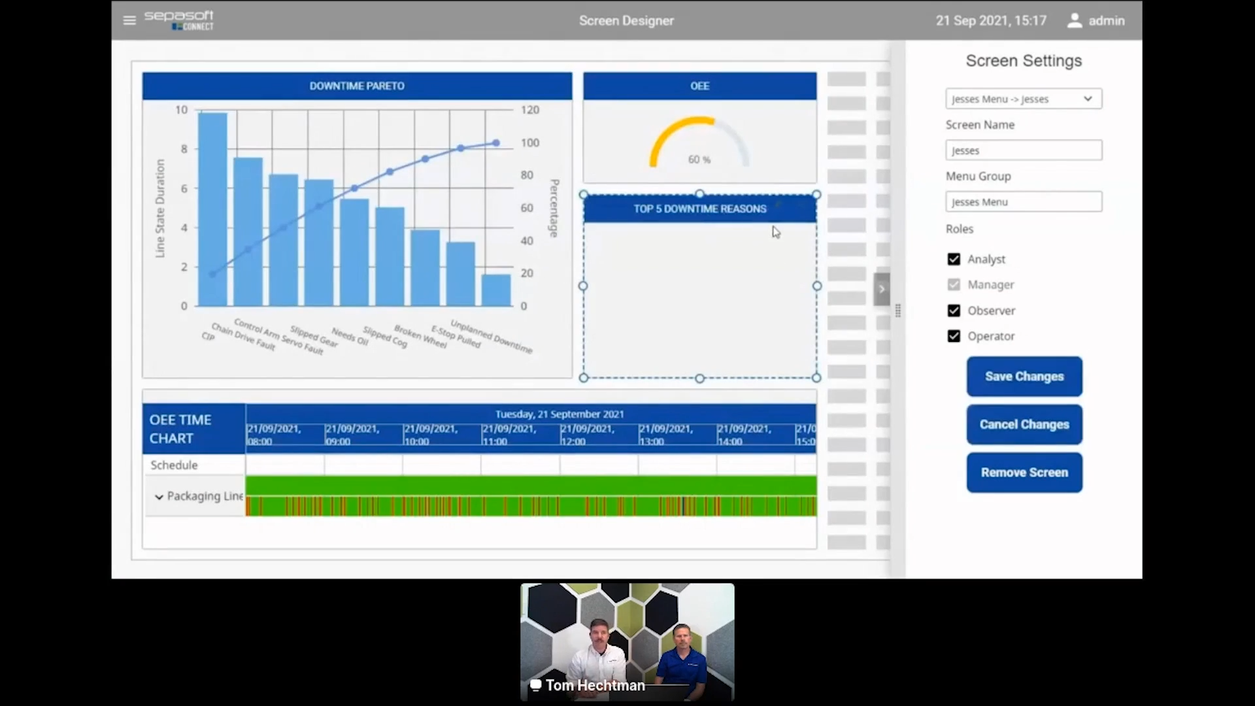Click the admin user profile icon

click(x=1075, y=20)
